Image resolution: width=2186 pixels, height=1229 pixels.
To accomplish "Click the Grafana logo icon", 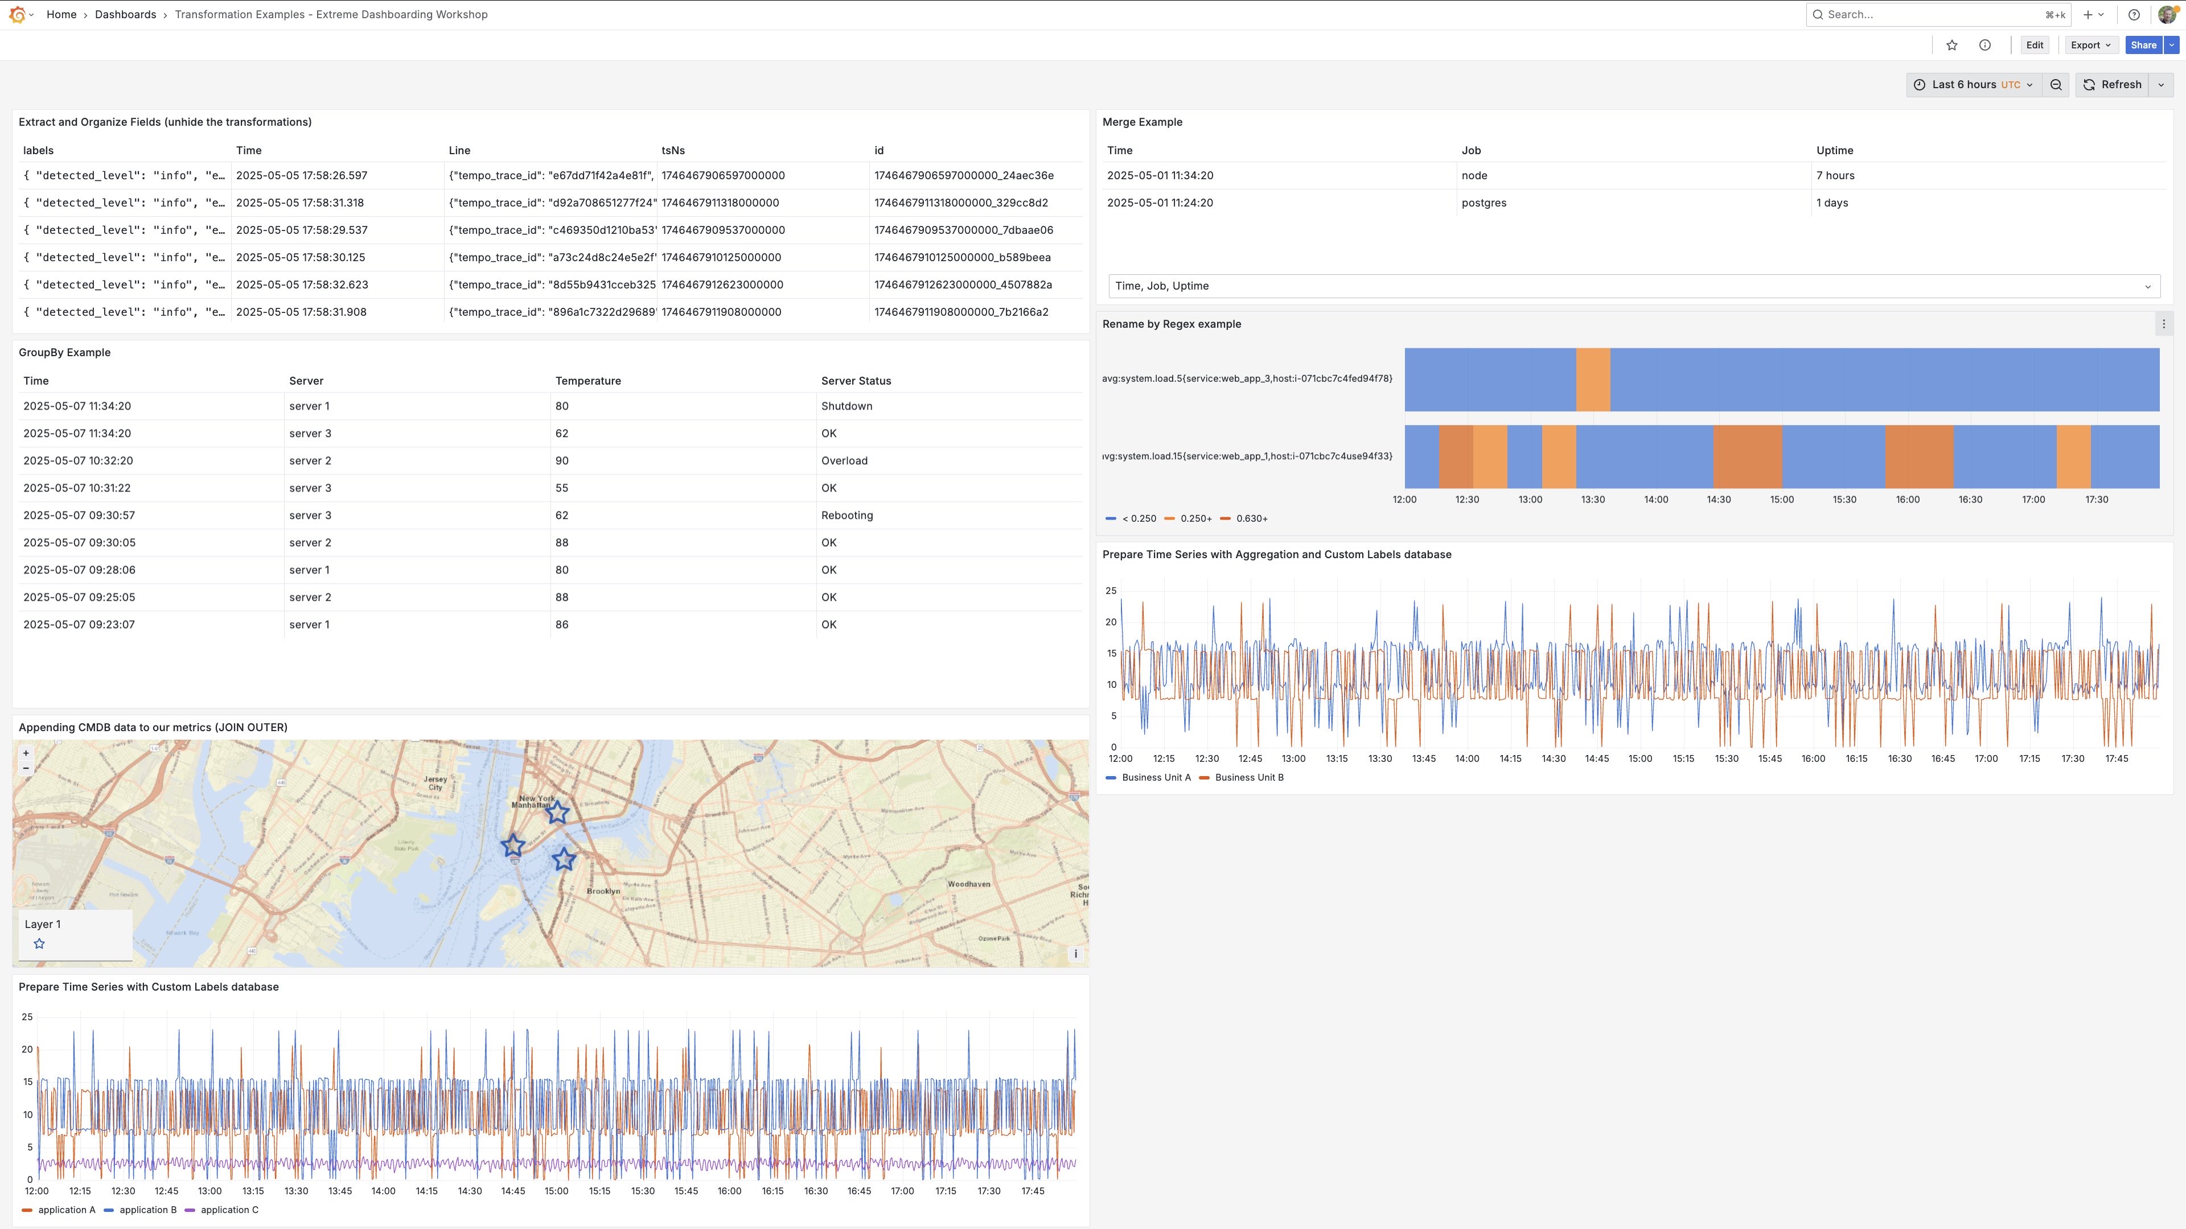I will click(x=16, y=14).
